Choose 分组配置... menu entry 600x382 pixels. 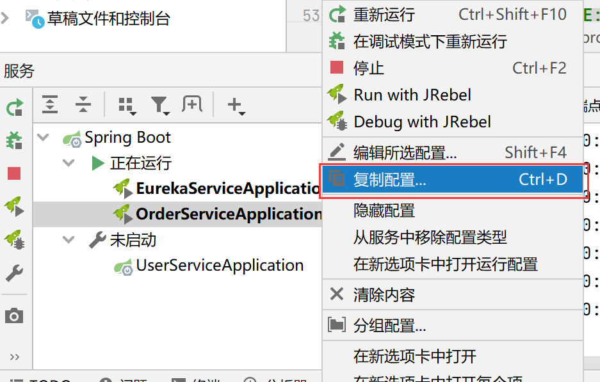453,326
